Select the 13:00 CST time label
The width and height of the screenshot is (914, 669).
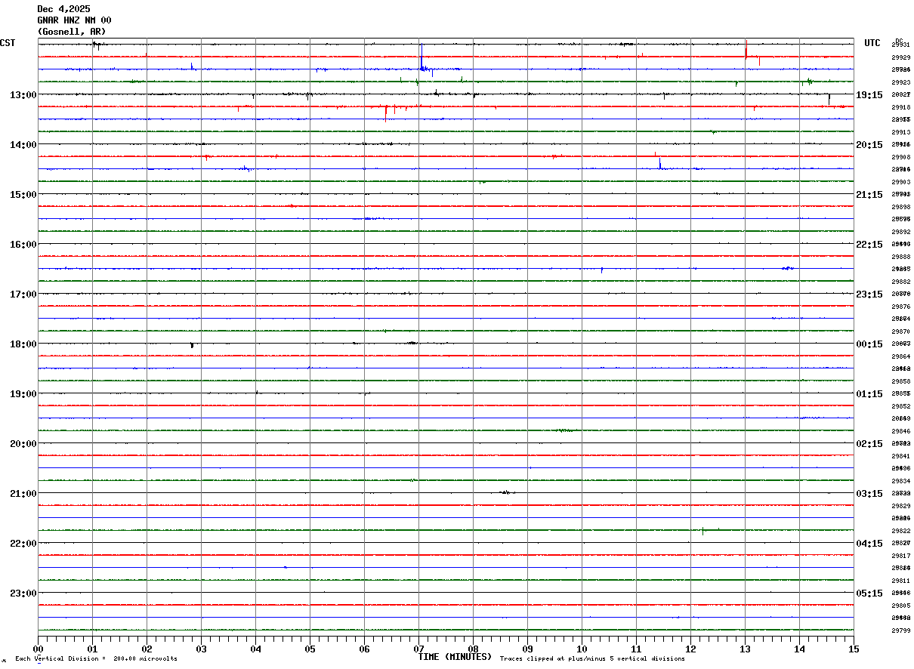[23, 95]
